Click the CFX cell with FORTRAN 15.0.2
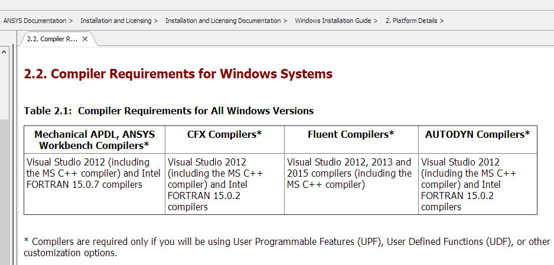The width and height of the screenshot is (554, 265). (224, 184)
